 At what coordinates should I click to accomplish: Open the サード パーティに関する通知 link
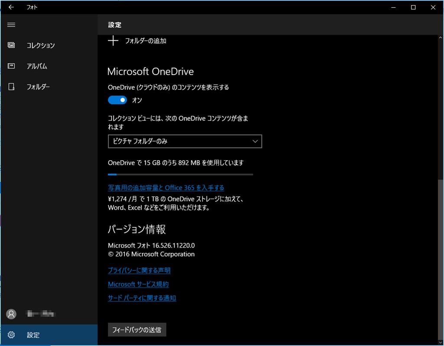142,298
